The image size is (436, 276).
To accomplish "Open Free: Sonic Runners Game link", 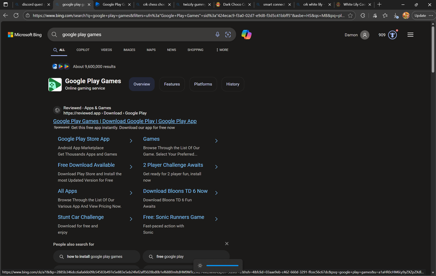I will (x=173, y=217).
